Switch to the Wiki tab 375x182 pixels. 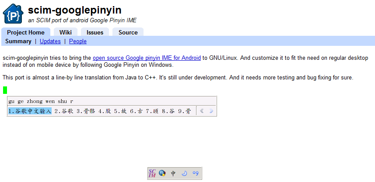point(66,32)
